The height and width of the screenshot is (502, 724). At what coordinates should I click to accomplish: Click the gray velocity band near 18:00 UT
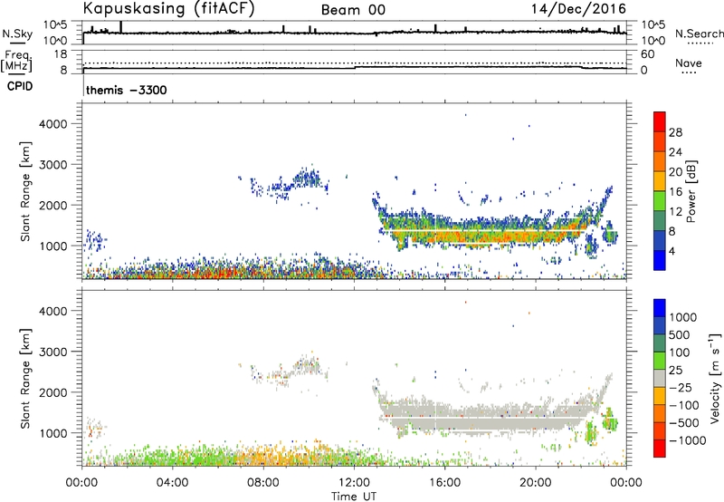tap(490, 419)
